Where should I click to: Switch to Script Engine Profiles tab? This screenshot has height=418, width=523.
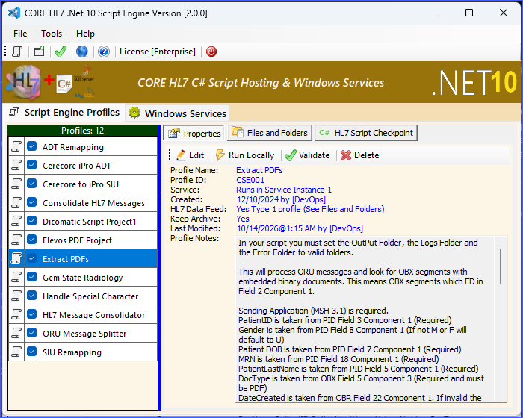coord(66,112)
